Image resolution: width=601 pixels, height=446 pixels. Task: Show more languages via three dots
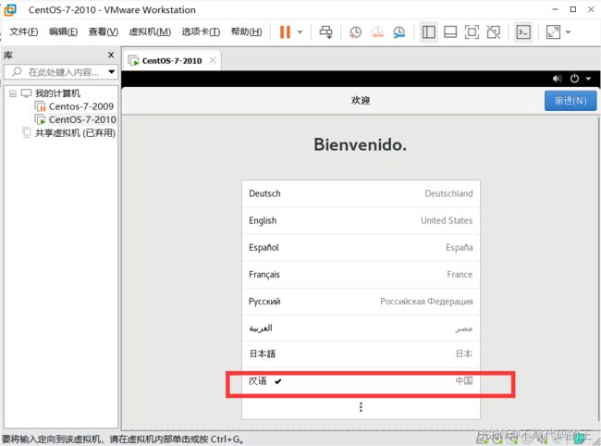pyautogui.click(x=361, y=407)
